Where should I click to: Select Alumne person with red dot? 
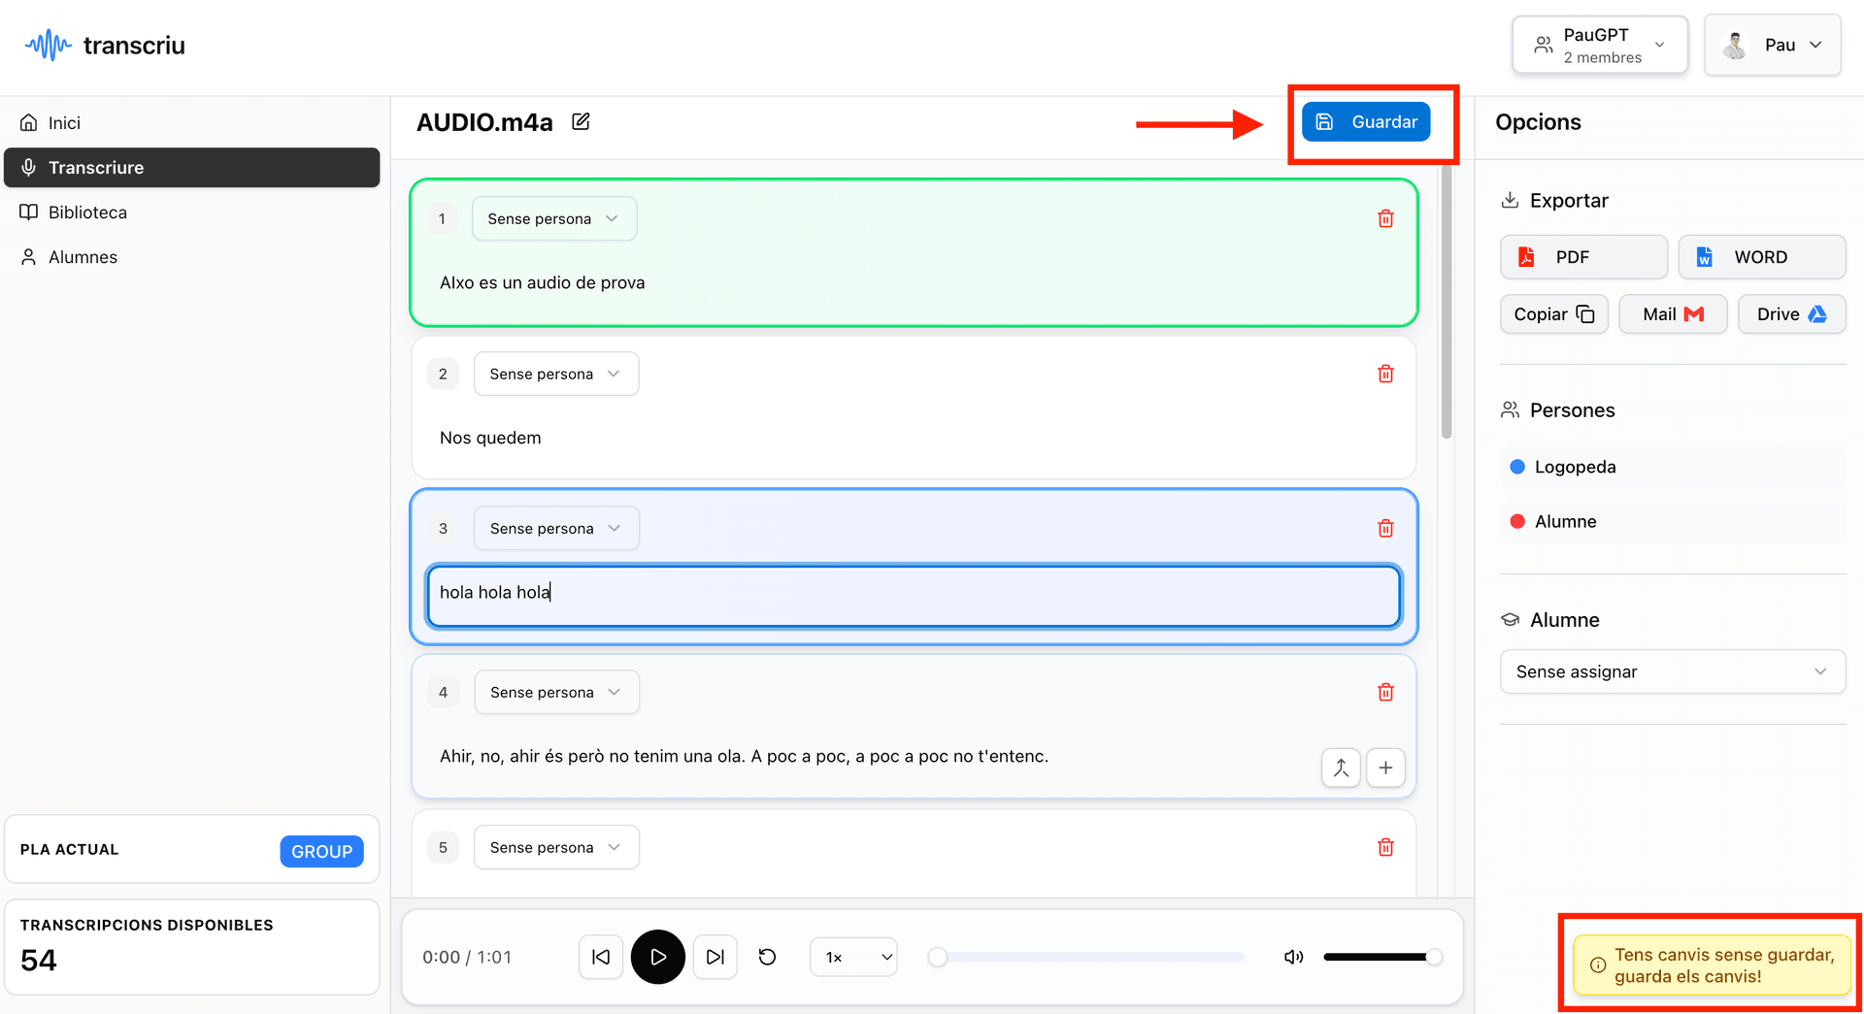[1565, 522]
